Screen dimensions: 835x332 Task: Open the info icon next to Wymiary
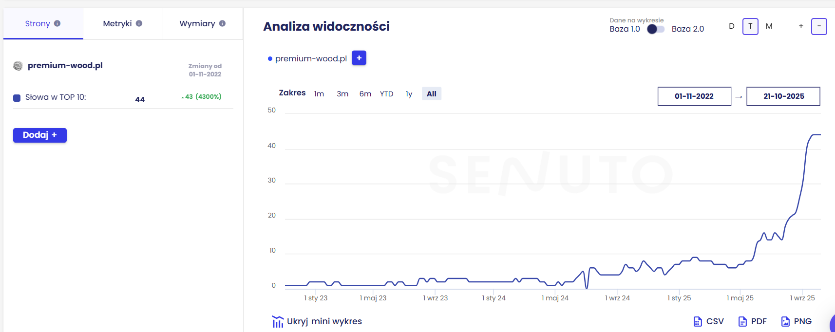coord(223,23)
